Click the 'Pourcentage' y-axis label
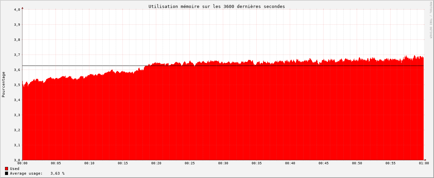Screen dimensions: 434x178 click(x=4, y=84)
